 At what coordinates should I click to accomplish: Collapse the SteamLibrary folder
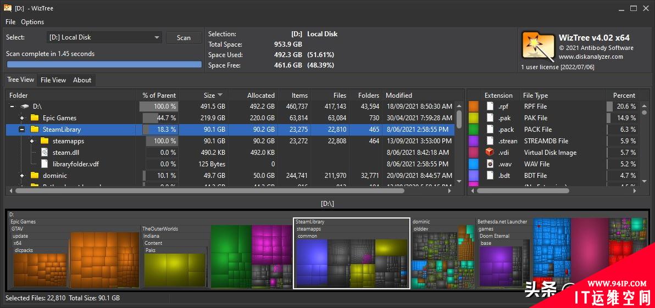coord(22,130)
